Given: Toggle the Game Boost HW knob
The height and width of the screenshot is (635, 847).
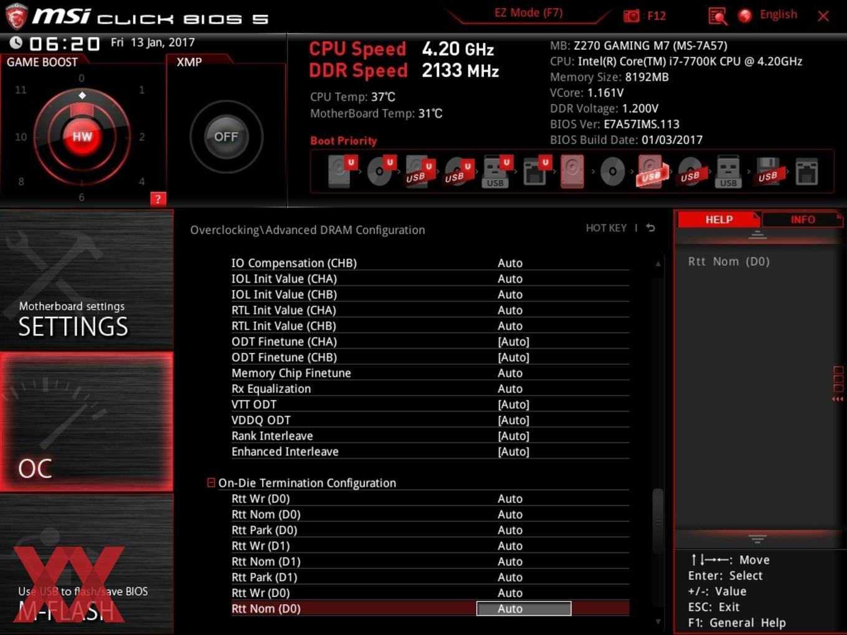Looking at the screenshot, I should 82,136.
